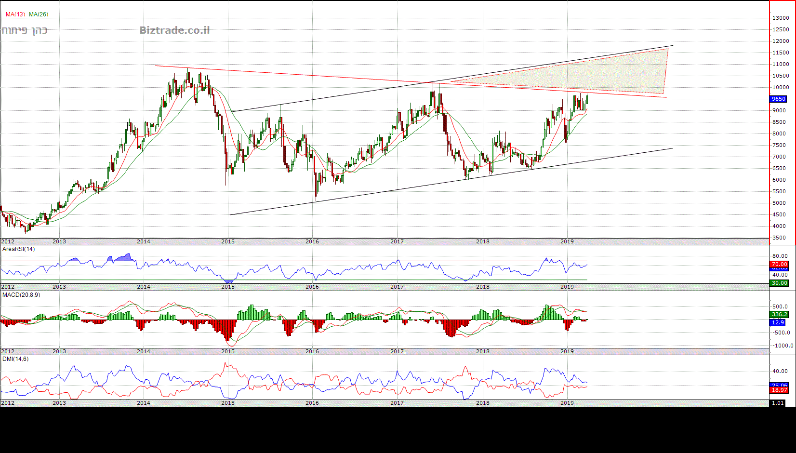The height and width of the screenshot is (453, 796).
Task: Click the blue 12.9 MACD value tag
Action: (x=778, y=322)
